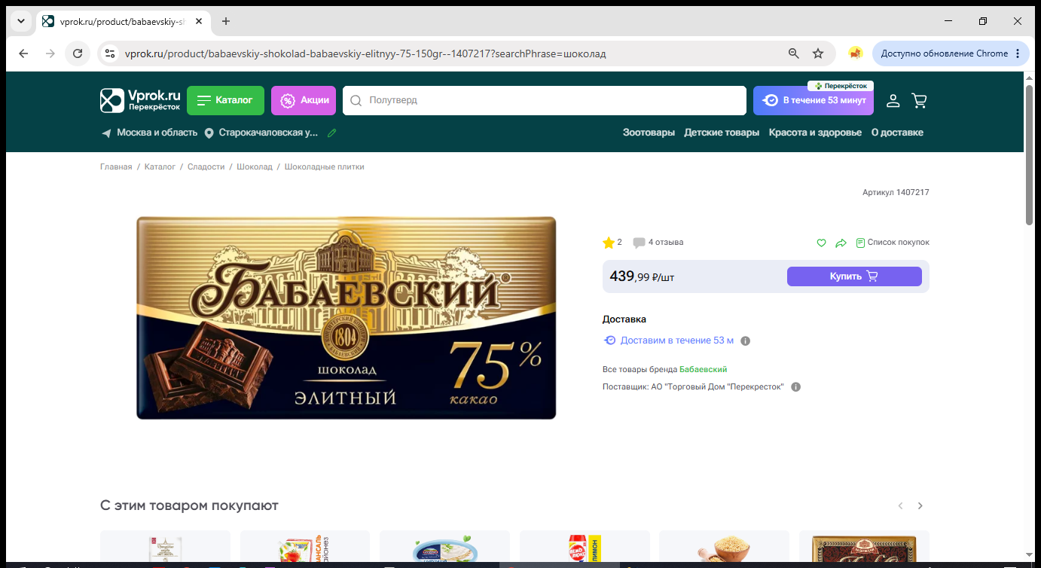This screenshot has width=1041, height=568.
Task: Click the Артикул 1407217 text
Action: (x=896, y=193)
